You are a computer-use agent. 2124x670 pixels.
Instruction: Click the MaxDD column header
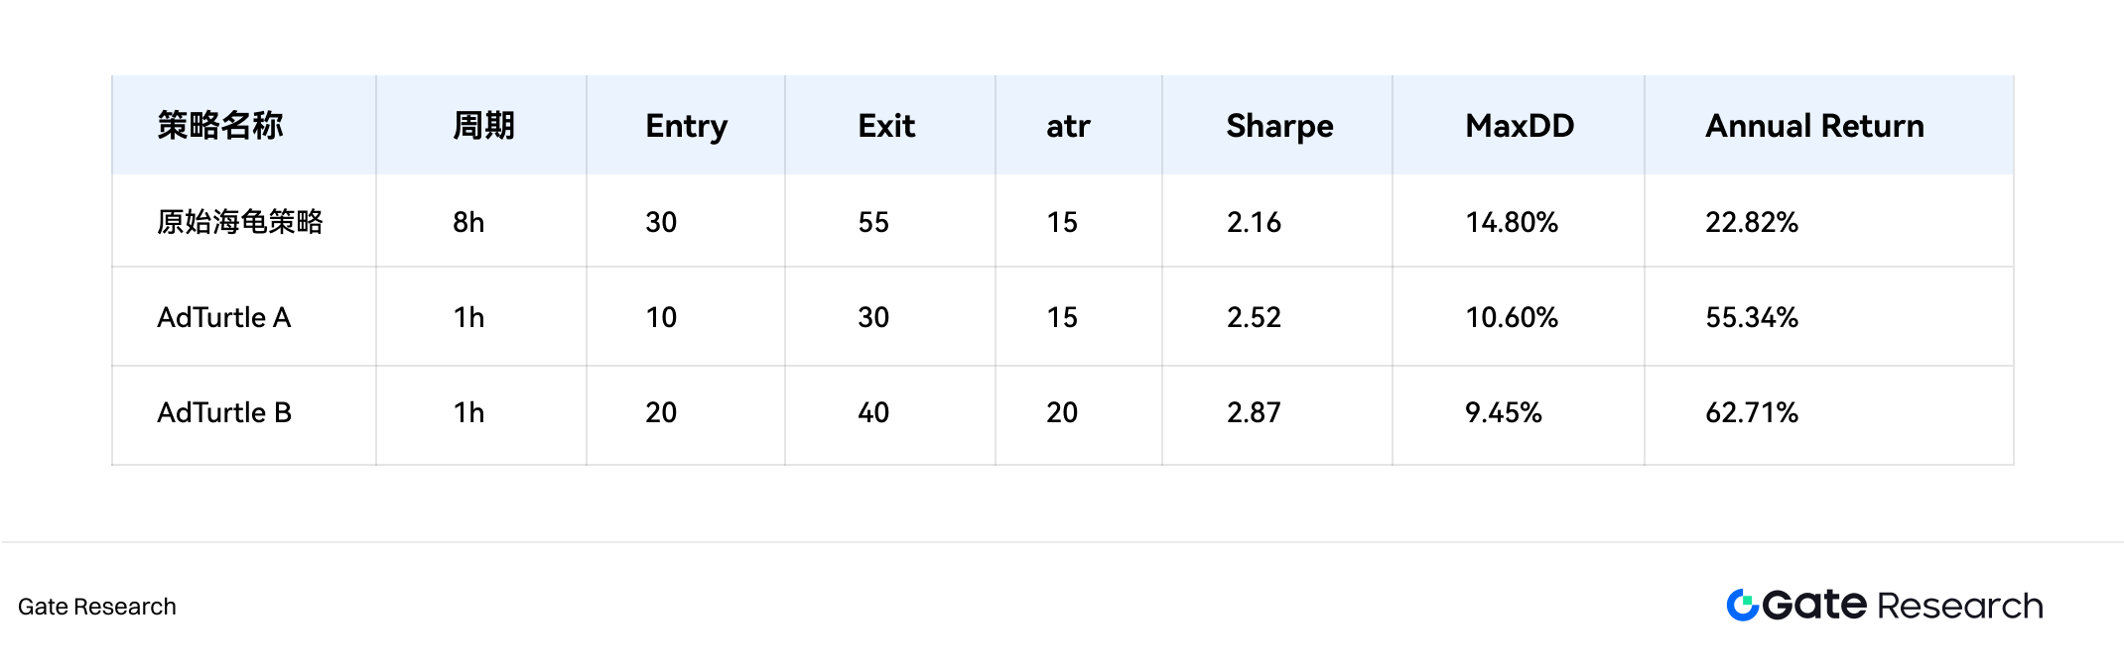[x=1520, y=126]
